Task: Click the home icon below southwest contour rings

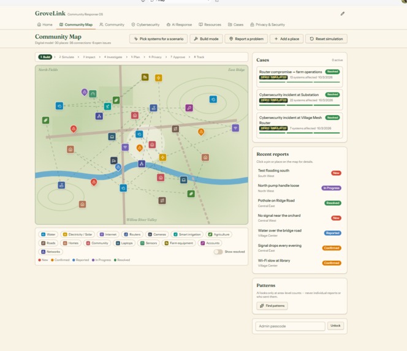Action: (82, 204)
